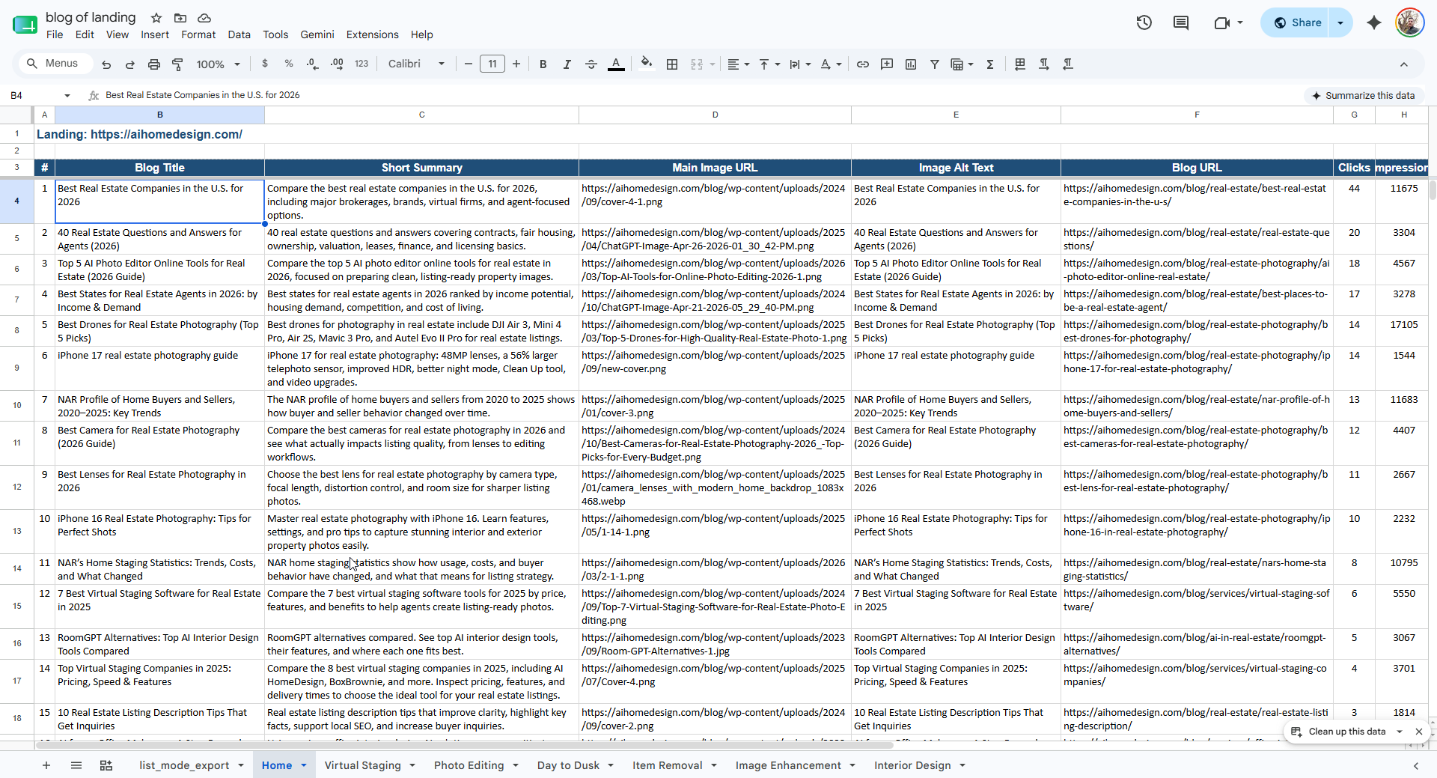Viewport: 1437px width, 778px height.
Task: Toggle the create filter icon
Action: click(x=935, y=64)
